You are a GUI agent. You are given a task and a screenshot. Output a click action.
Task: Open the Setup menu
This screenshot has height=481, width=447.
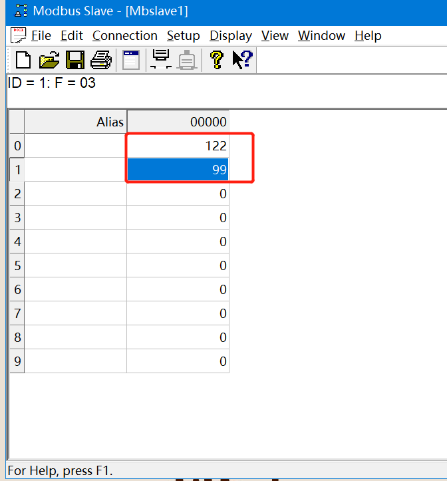(x=183, y=35)
